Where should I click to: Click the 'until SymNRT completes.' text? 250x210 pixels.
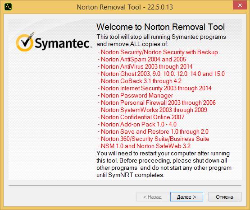(x=130, y=175)
